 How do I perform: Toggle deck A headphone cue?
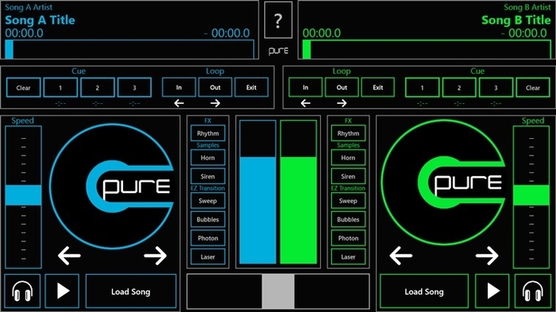click(22, 291)
